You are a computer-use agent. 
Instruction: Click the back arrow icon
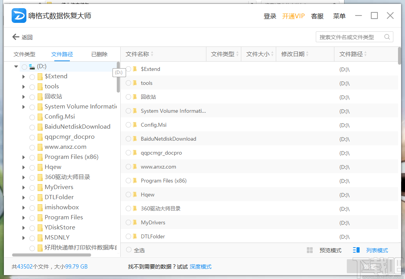(x=16, y=37)
